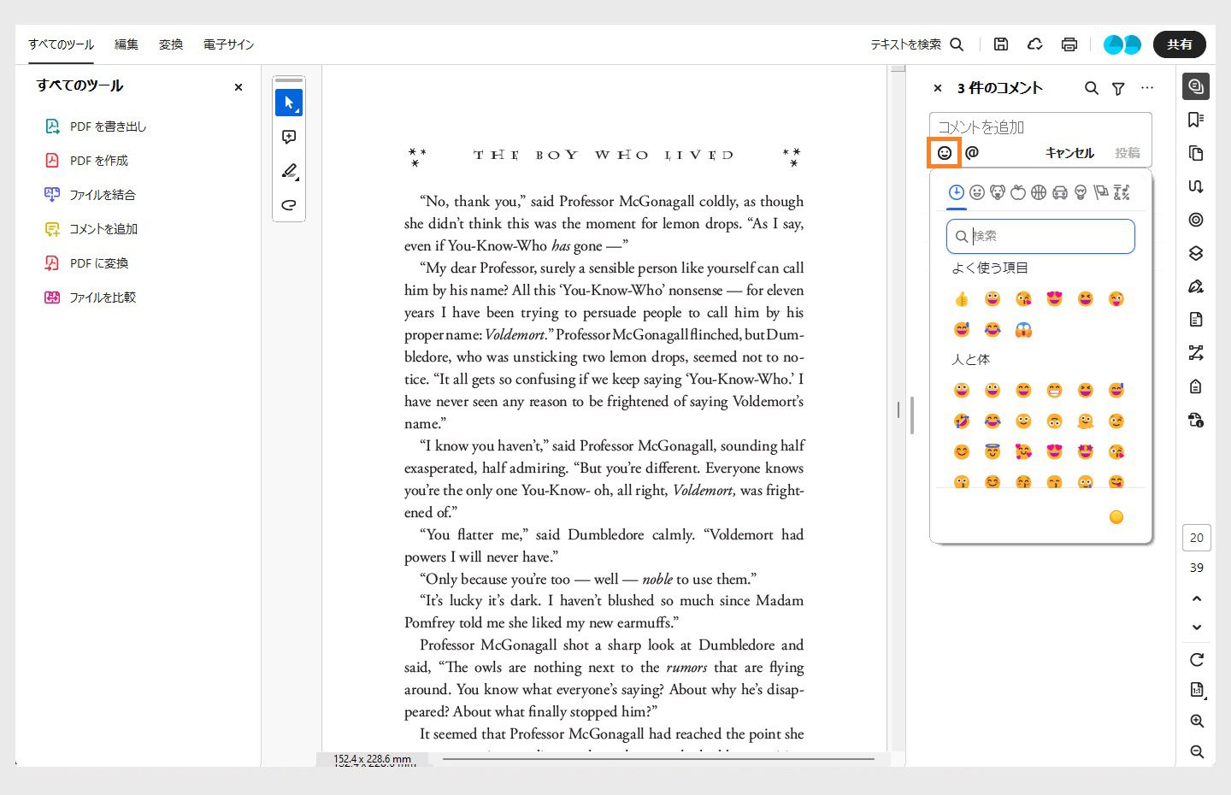Open comments panel more options menu
The width and height of the screenshot is (1231, 795).
[1147, 88]
